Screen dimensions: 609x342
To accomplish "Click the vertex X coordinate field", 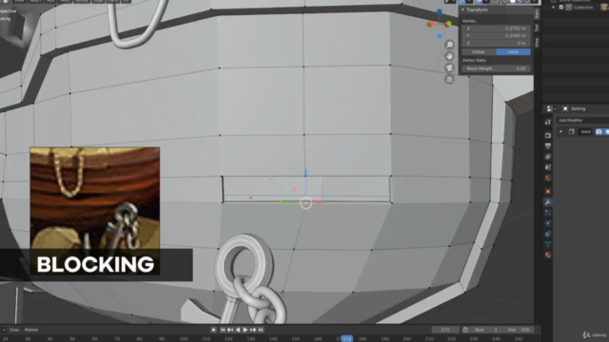I will tap(496, 28).
